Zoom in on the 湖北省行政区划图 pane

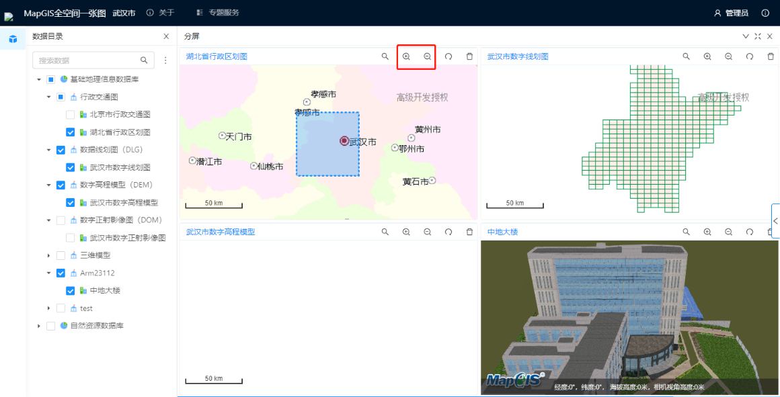[x=406, y=56]
